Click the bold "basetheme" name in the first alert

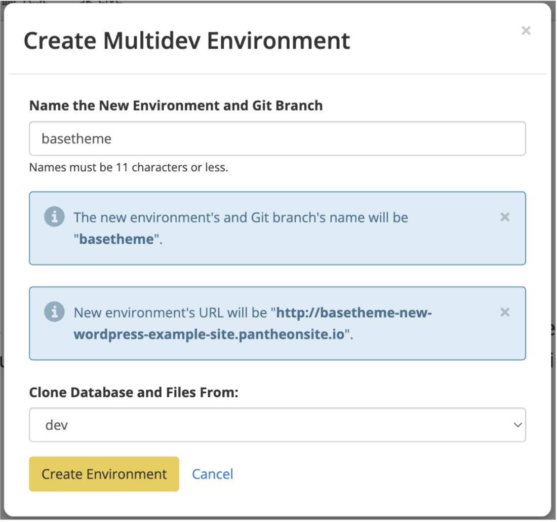click(116, 239)
